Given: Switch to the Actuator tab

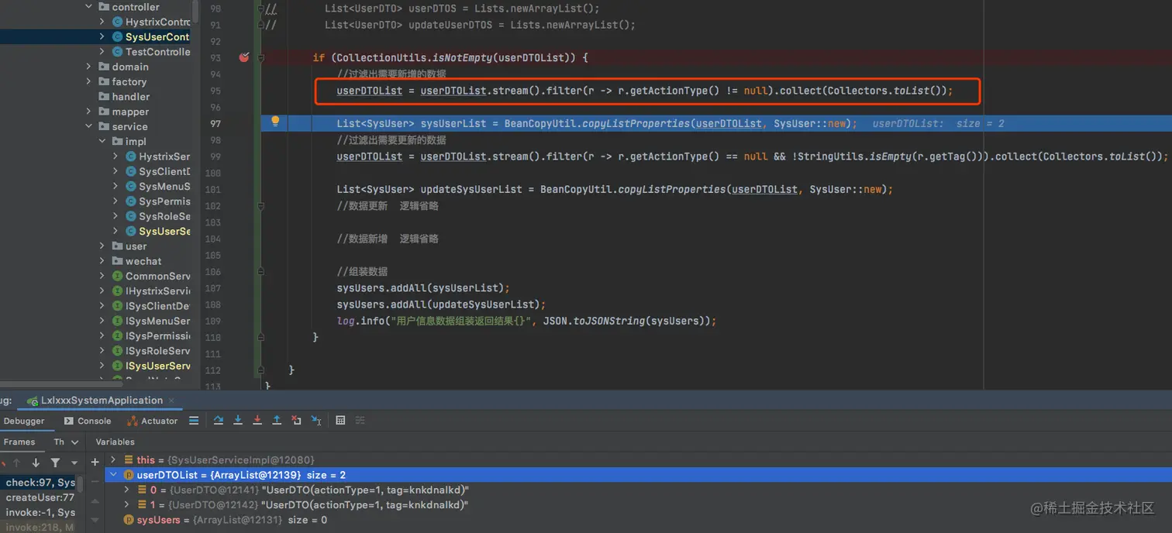Looking at the screenshot, I should tap(152, 421).
